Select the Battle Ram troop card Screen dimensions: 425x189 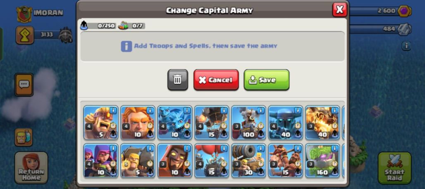point(138,161)
